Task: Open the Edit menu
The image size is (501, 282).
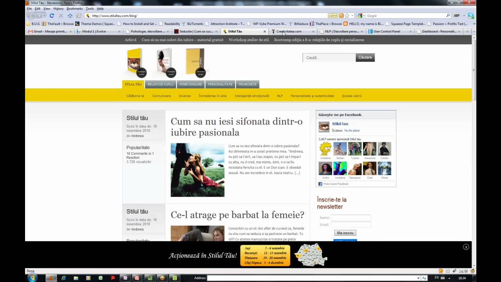Action: (x=38, y=8)
